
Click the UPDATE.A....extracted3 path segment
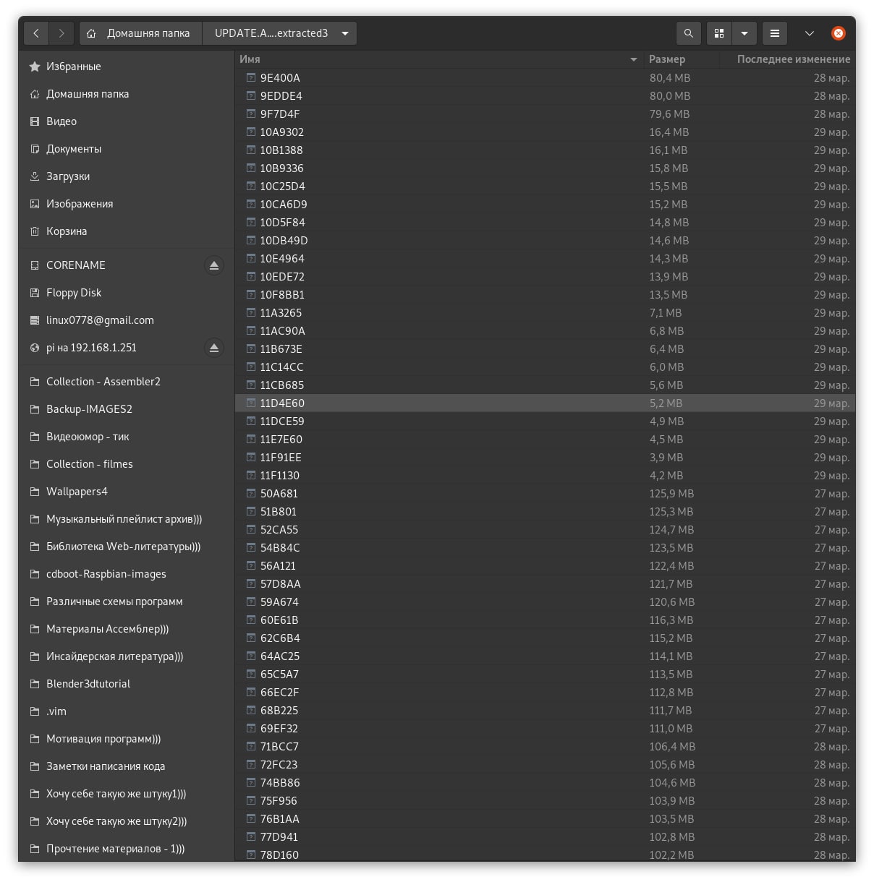pyautogui.click(x=271, y=33)
